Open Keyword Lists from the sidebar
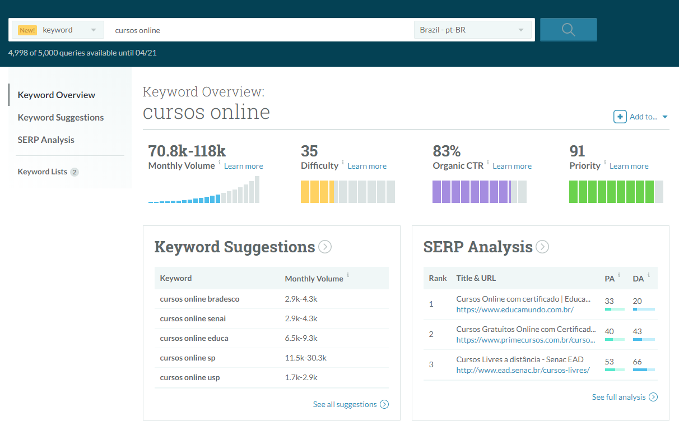Viewport: 679px width, 425px height. pos(41,172)
